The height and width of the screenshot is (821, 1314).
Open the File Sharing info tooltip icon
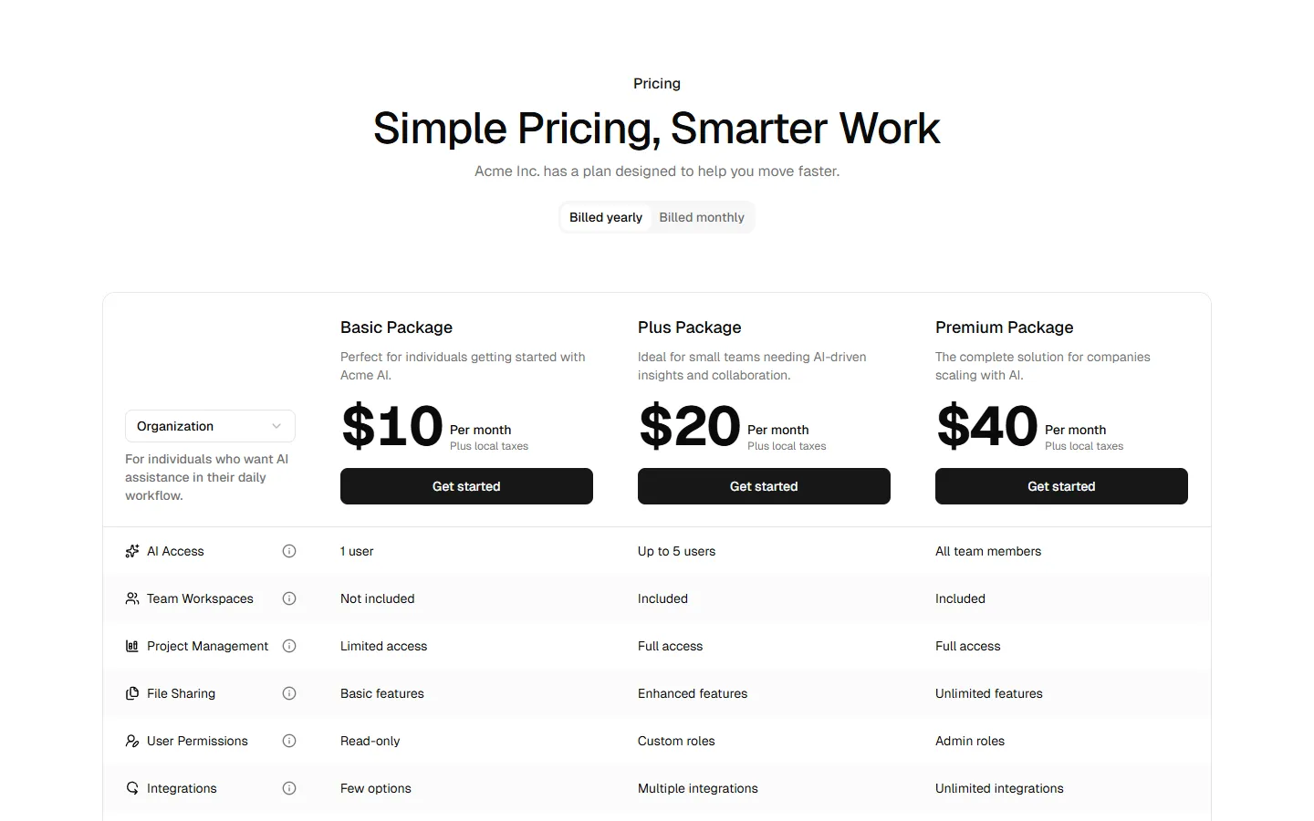click(289, 693)
